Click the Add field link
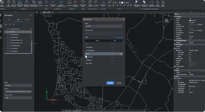The height and width of the screenshot is (112, 205). tap(119, 37)
